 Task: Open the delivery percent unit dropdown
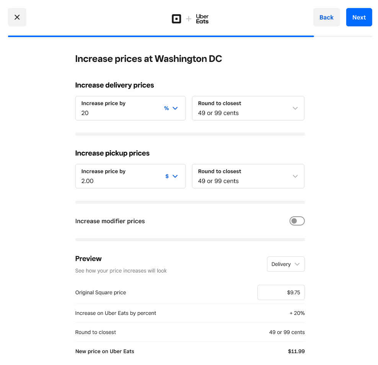click(171, 108)
